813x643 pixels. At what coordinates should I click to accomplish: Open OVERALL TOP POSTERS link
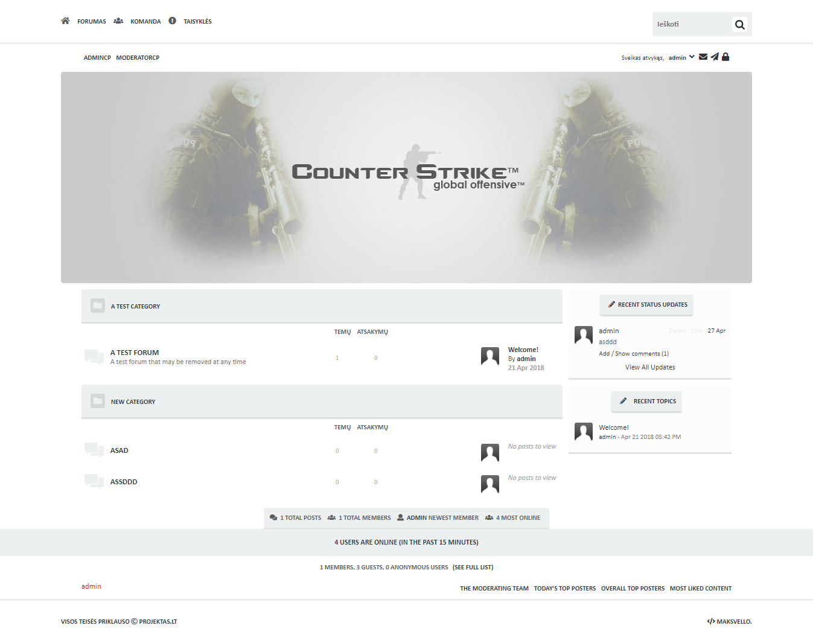tap(633, 589)
